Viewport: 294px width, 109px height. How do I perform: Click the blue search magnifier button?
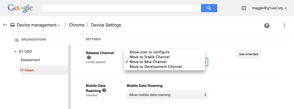[x=209, y=8]
